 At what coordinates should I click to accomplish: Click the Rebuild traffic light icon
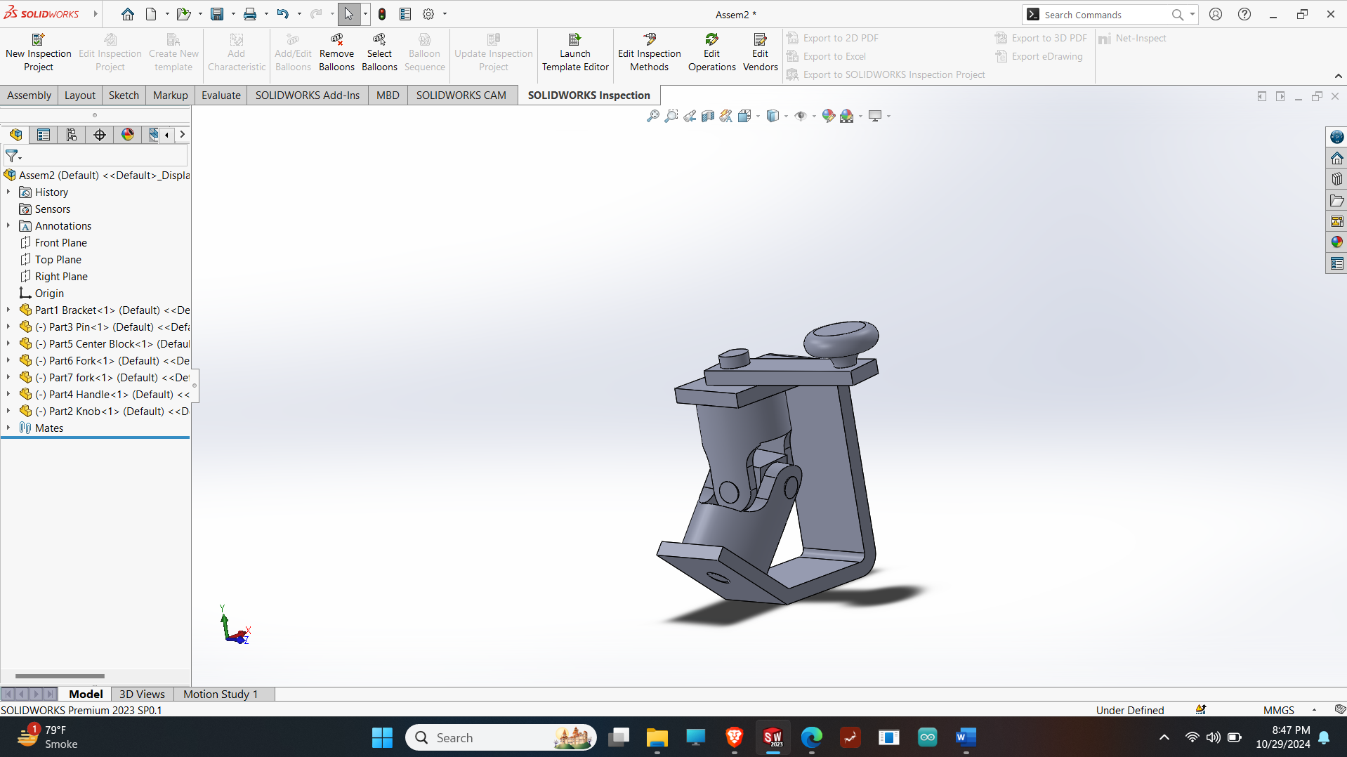click(x=382, y=14)
